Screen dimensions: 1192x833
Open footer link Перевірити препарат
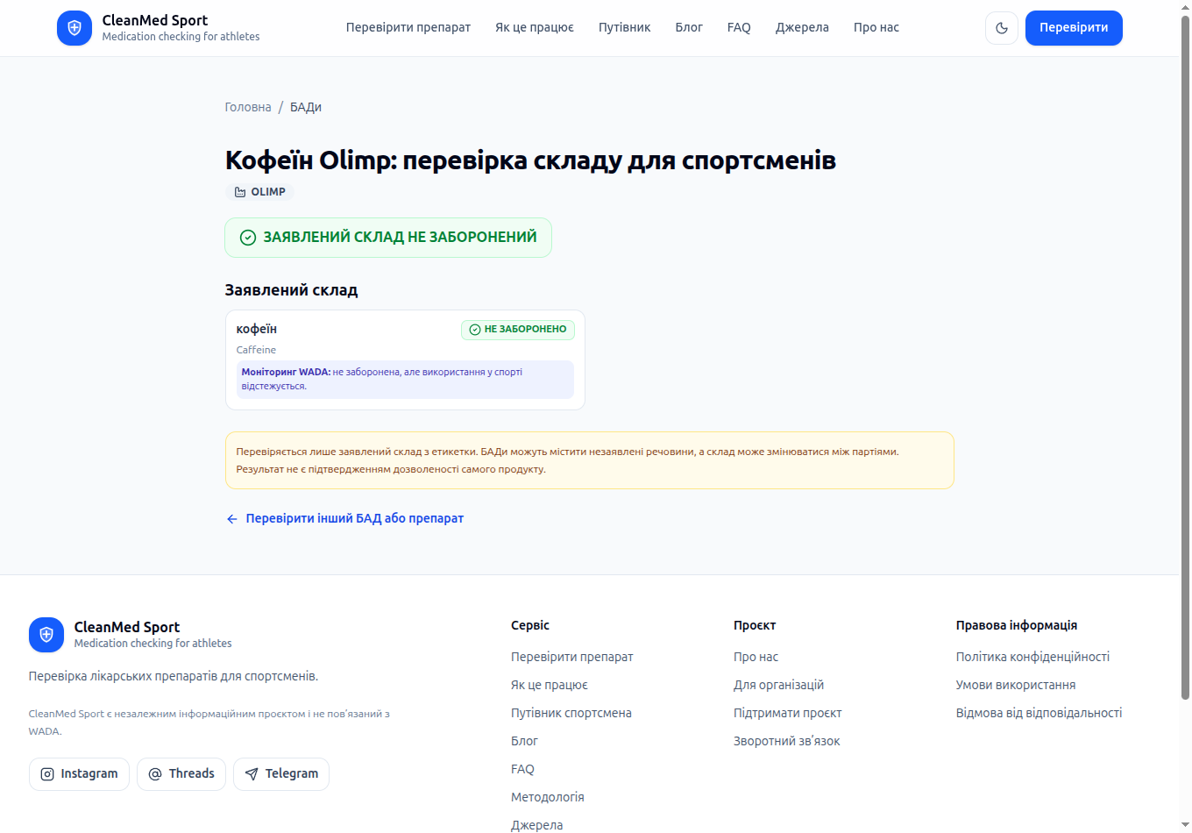(x=571, y=657)
